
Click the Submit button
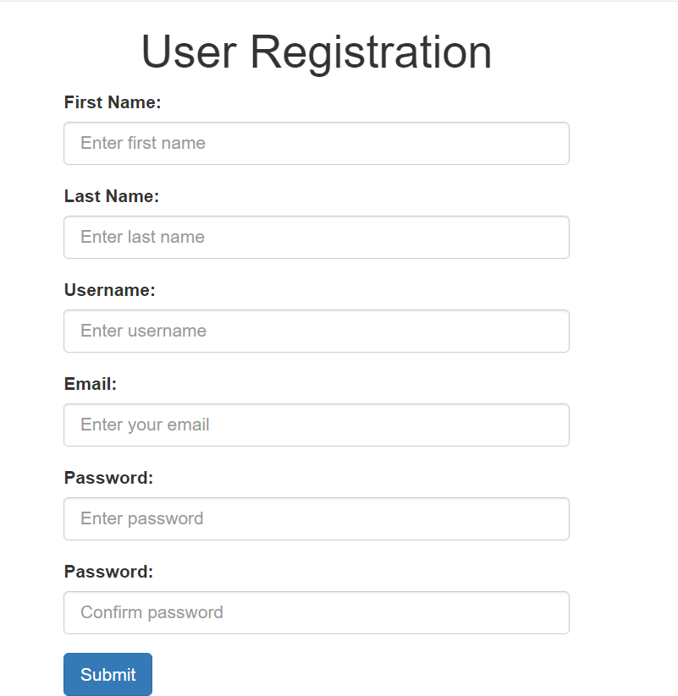[x=107, y=674]
